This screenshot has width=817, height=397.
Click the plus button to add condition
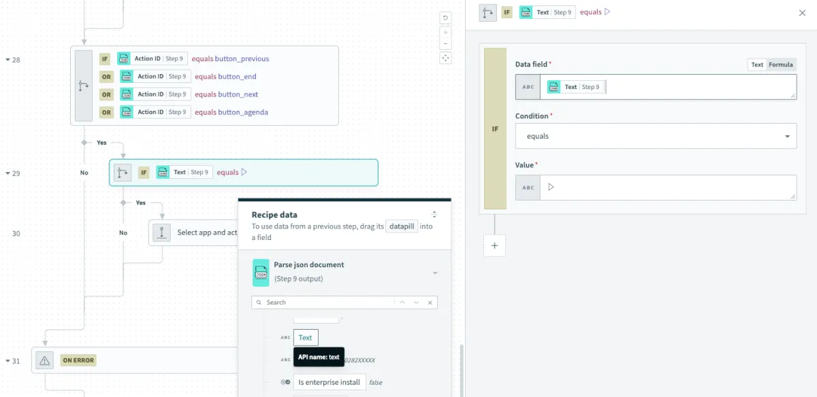494,245
